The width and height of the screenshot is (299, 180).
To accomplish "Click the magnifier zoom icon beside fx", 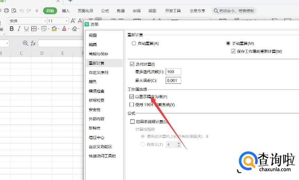I will 25,43.
